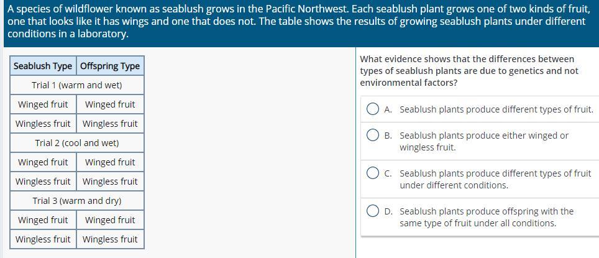Pick option C about different conditions
This screenshot has height=258, width=599.
pyautogui.click(x=373, y=173)
